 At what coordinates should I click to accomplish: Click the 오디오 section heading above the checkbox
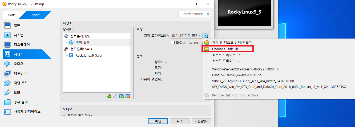(67, 109)
